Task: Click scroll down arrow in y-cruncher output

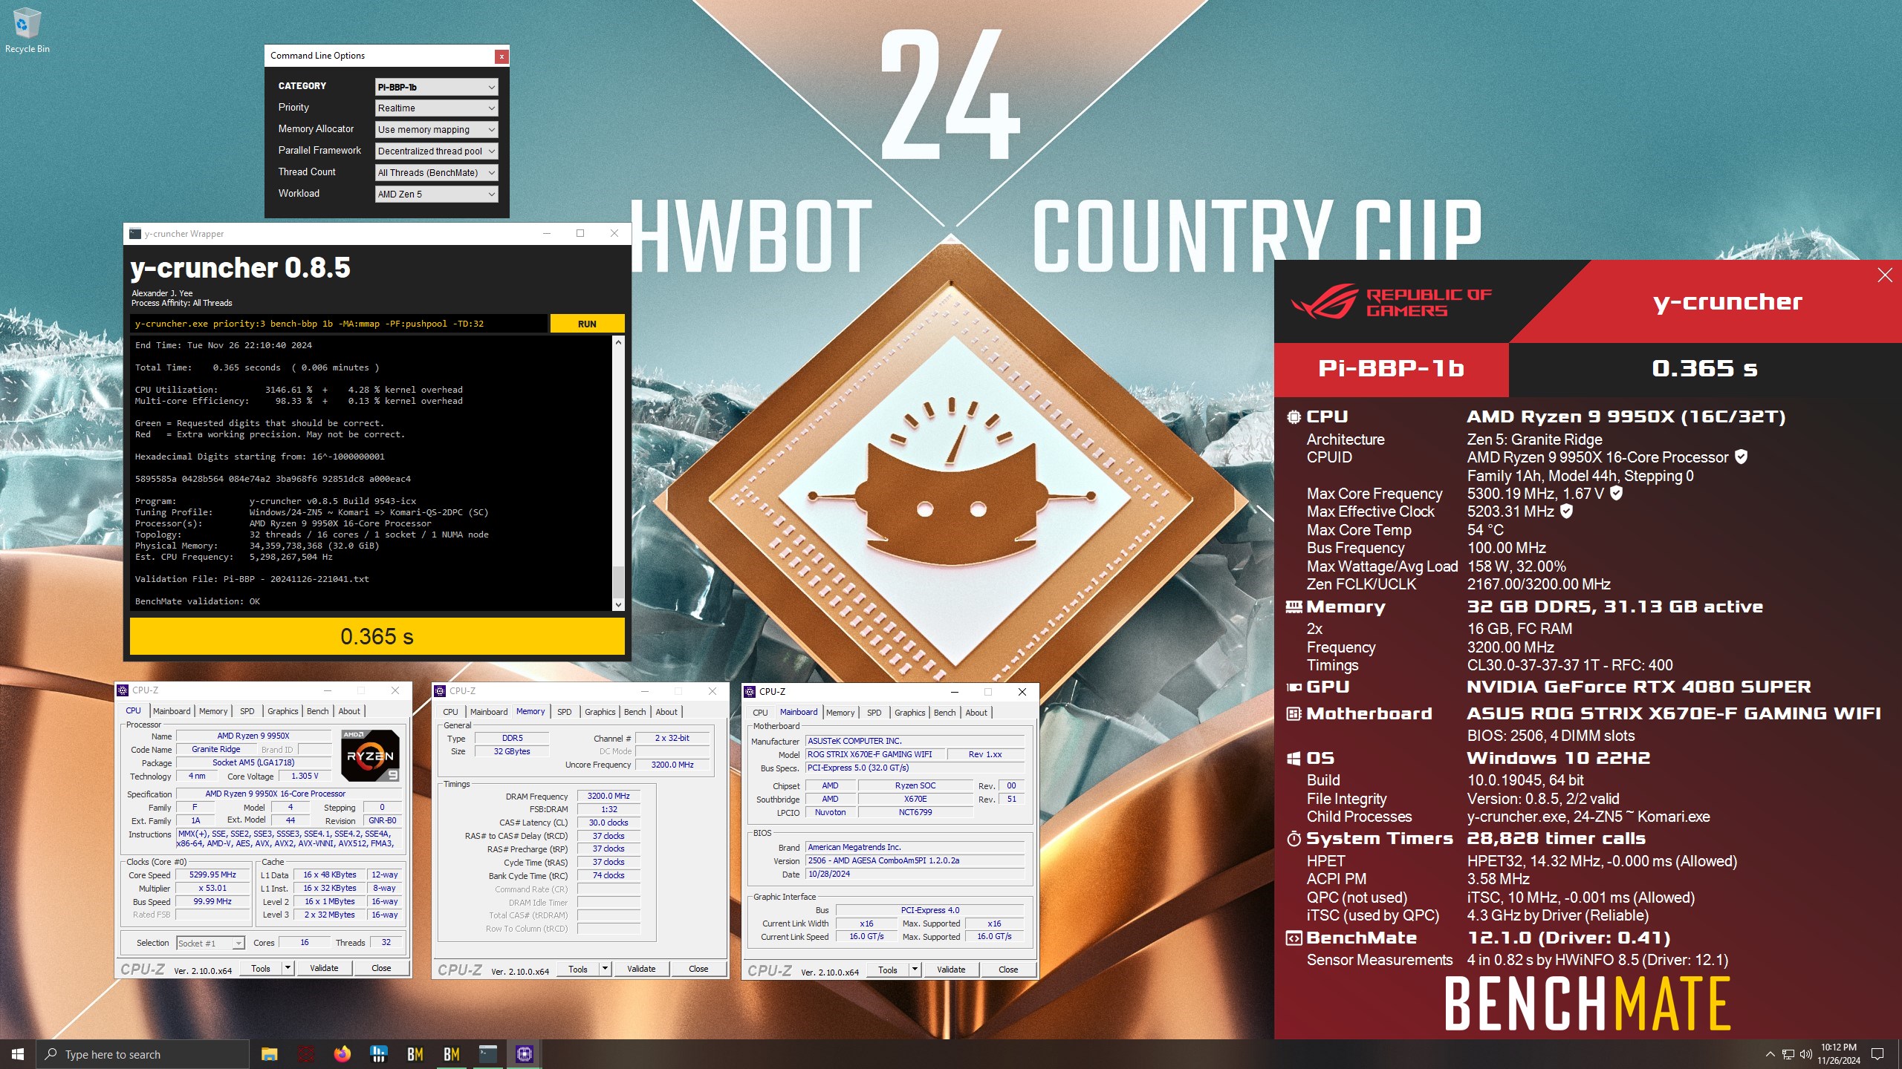Action: pos(618,605)
